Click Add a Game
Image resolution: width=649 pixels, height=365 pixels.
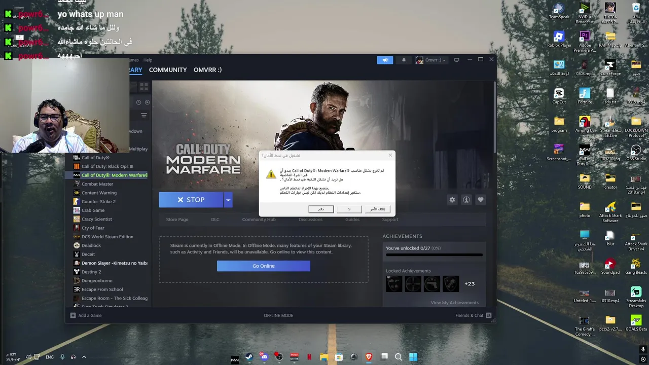click(86, 315)
